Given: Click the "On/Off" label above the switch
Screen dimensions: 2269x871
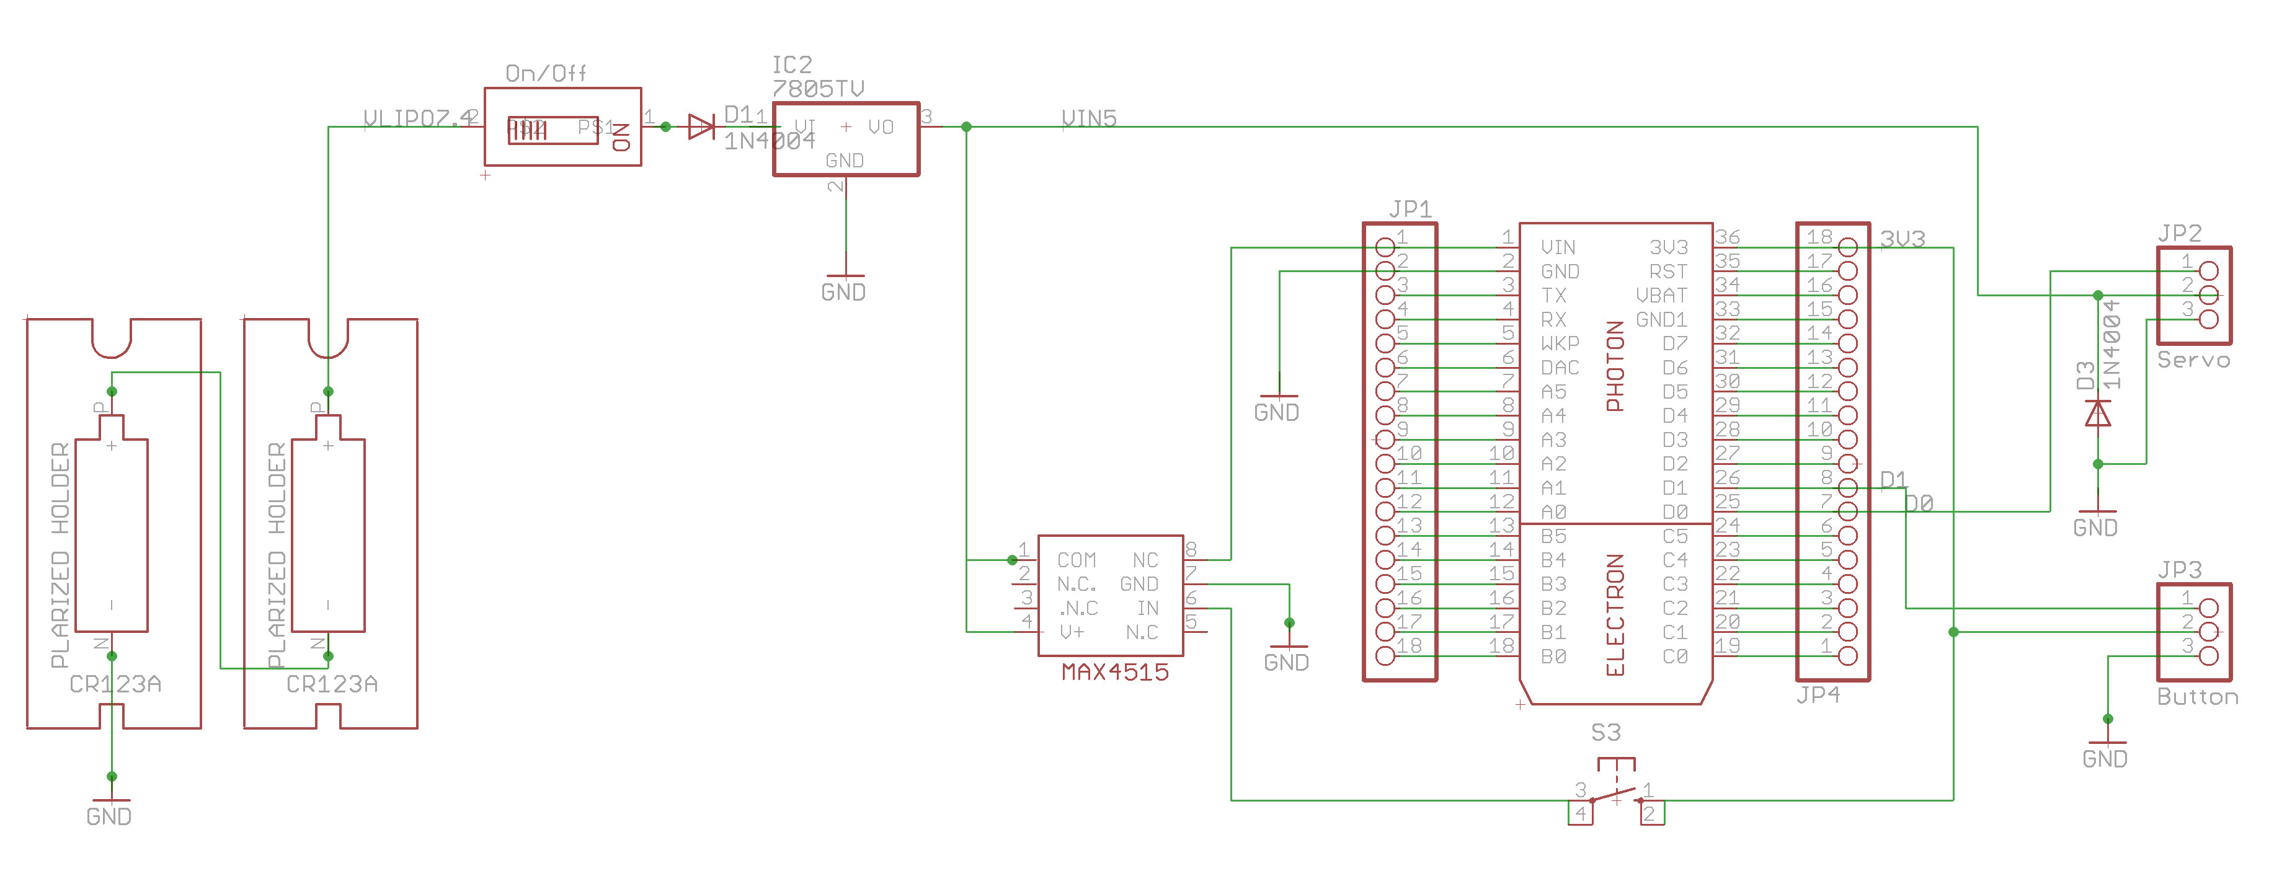Looking at the screenshot, I should 546,73.
